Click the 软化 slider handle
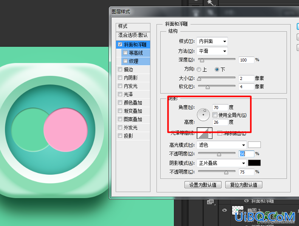The height and width of the screenshot is (226, 299). [208, 87]
